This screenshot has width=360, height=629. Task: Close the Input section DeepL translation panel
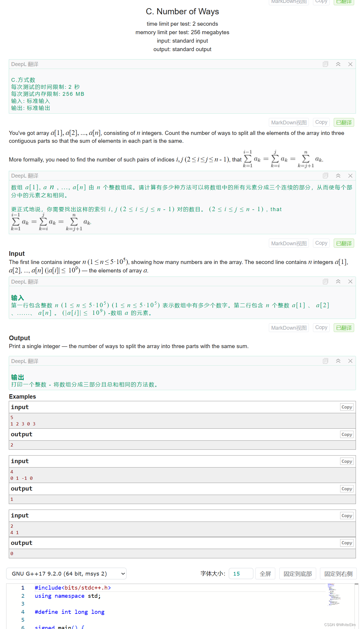coord(350,281)
